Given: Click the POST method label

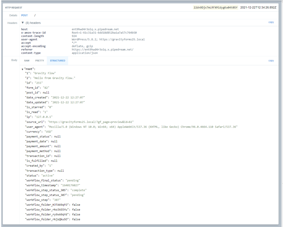Looking at the screenshot, I should (x=24, y=16).
